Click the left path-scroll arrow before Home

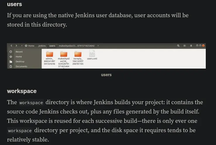tap(22, 46)
